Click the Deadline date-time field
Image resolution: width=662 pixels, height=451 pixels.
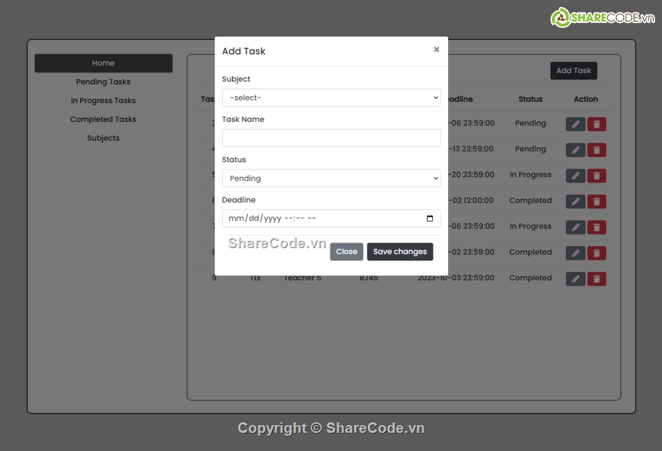(x=332, y=218)
